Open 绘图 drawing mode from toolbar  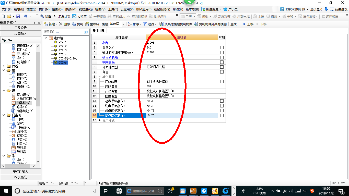click(x=46, y=16)
